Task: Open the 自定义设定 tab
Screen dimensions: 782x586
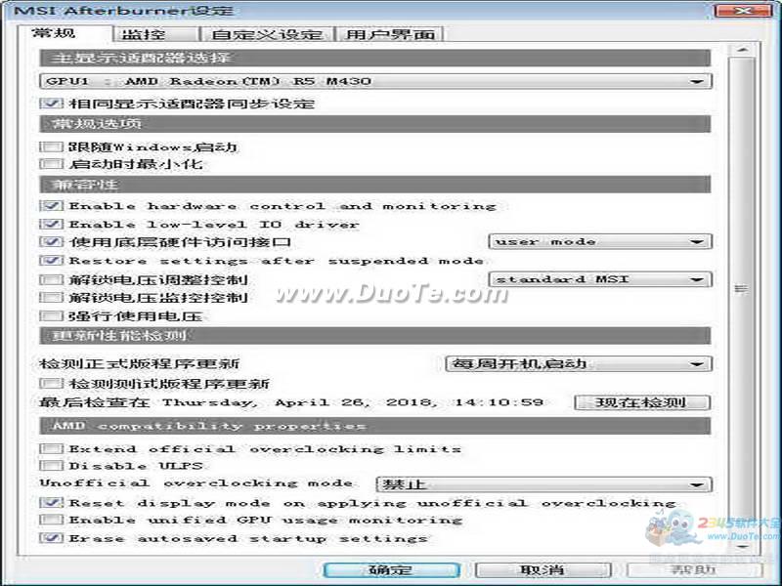Action: pos(267,34)
